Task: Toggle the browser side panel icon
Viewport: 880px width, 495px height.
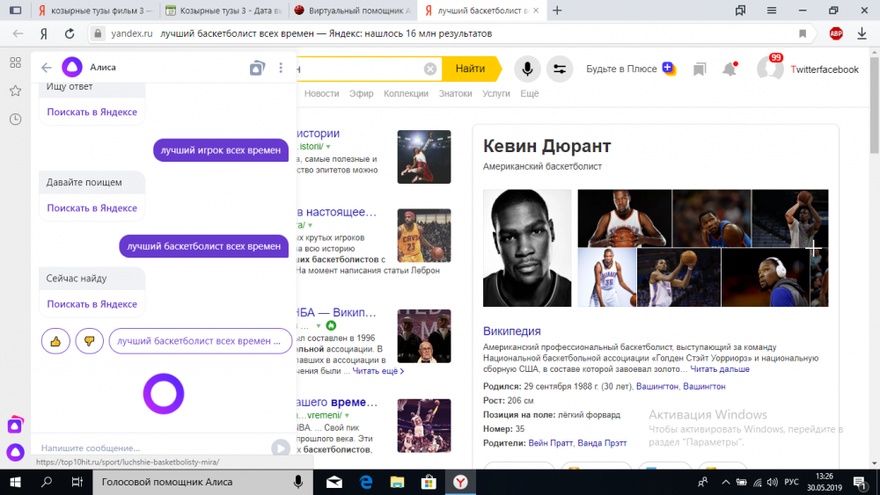Action: pyautogui.click(x=16, y=10)
